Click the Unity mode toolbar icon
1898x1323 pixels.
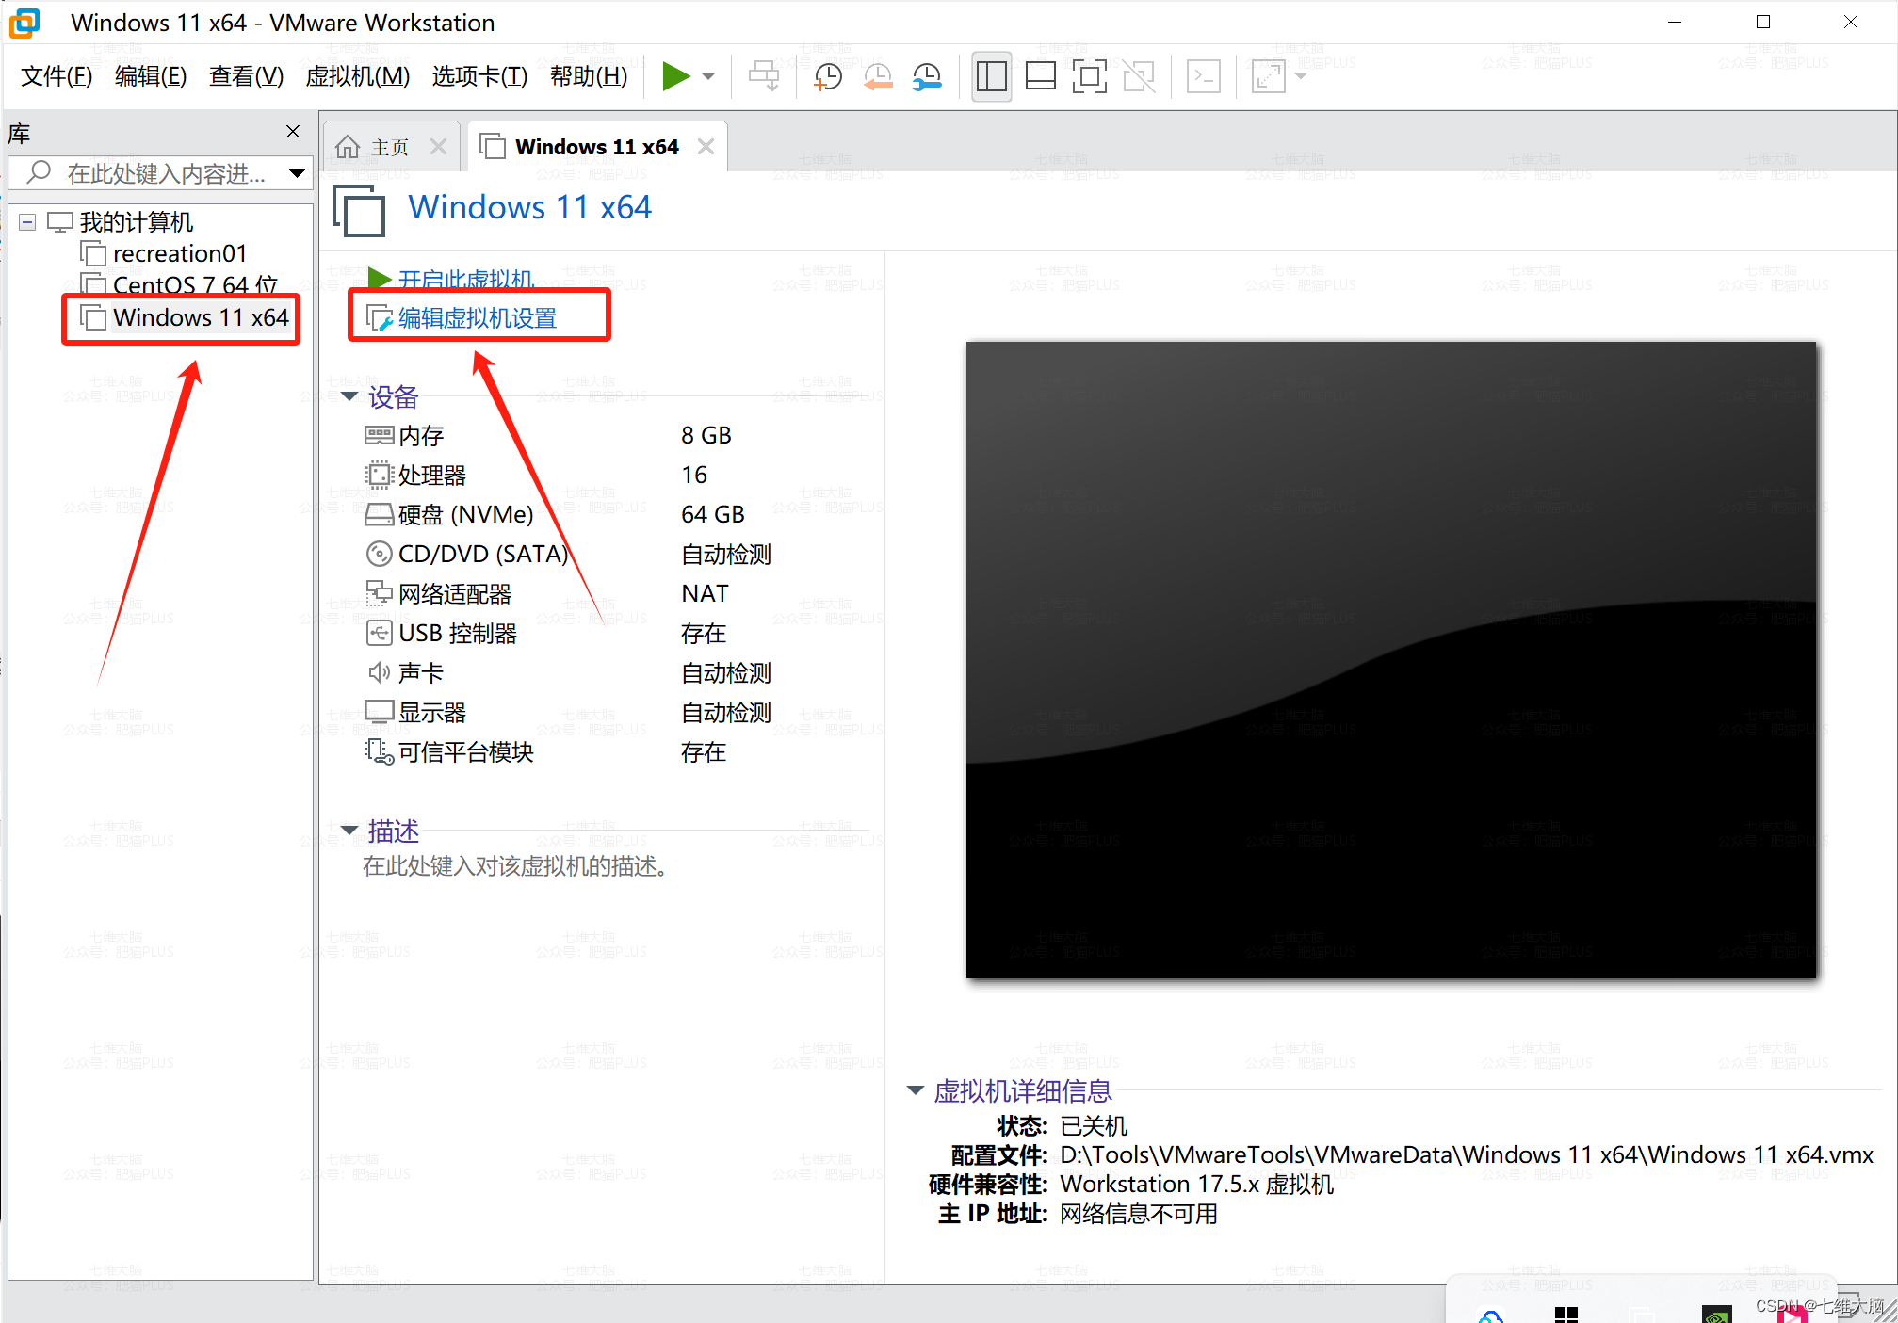click(1139, 76)
